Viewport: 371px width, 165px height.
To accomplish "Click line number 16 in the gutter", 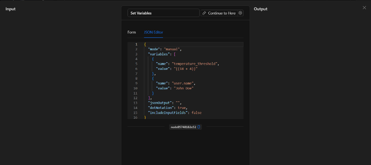I will (x=136, y=118).
